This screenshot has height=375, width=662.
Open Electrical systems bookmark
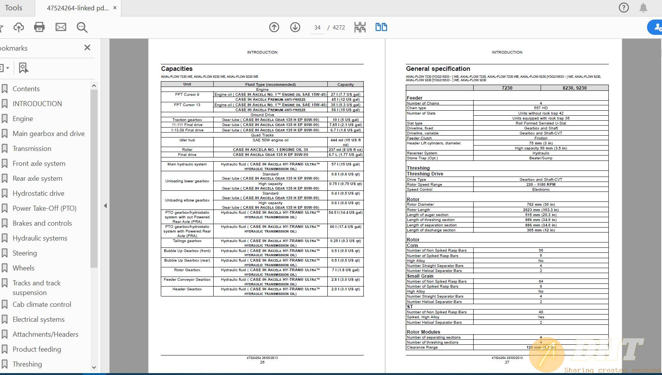[x=39, y=319]
